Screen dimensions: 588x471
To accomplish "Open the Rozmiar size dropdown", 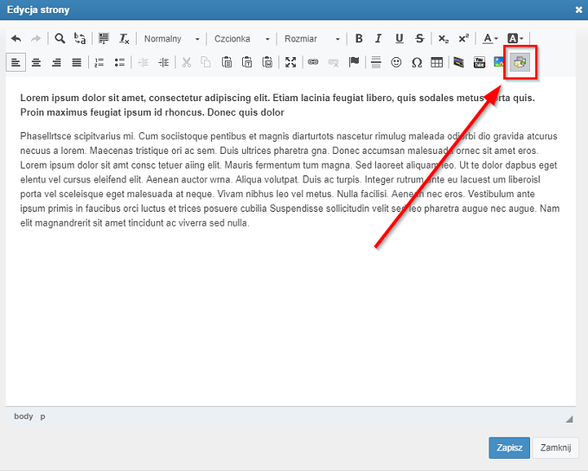I will tap(311, 39).
